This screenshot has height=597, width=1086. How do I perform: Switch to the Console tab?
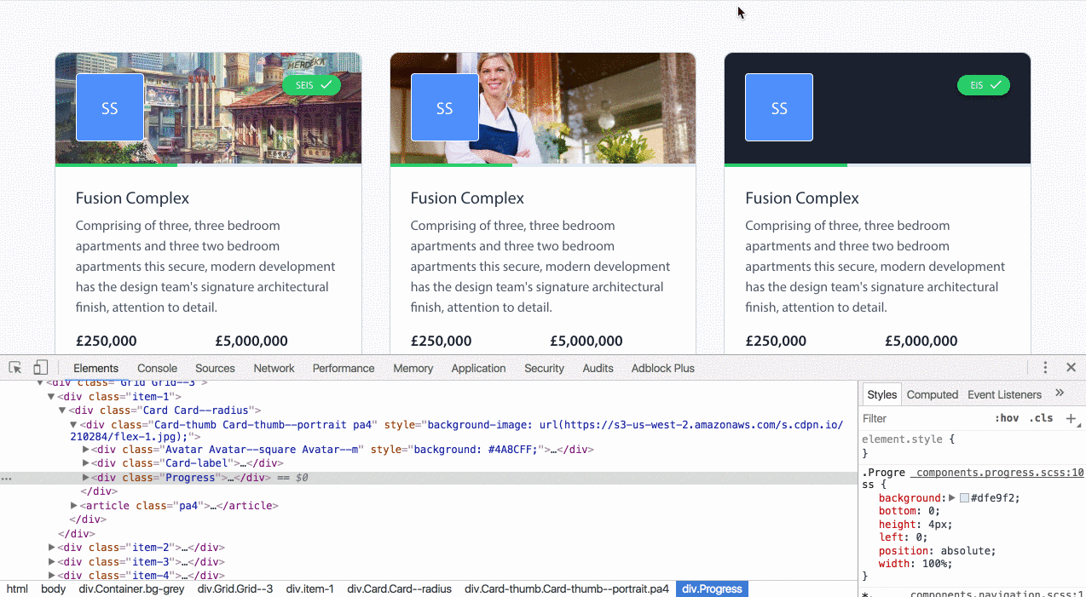[x=157, y=368]
